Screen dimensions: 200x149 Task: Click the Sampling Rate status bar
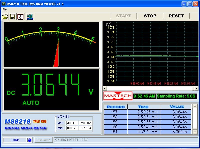(x=176, y=96)
